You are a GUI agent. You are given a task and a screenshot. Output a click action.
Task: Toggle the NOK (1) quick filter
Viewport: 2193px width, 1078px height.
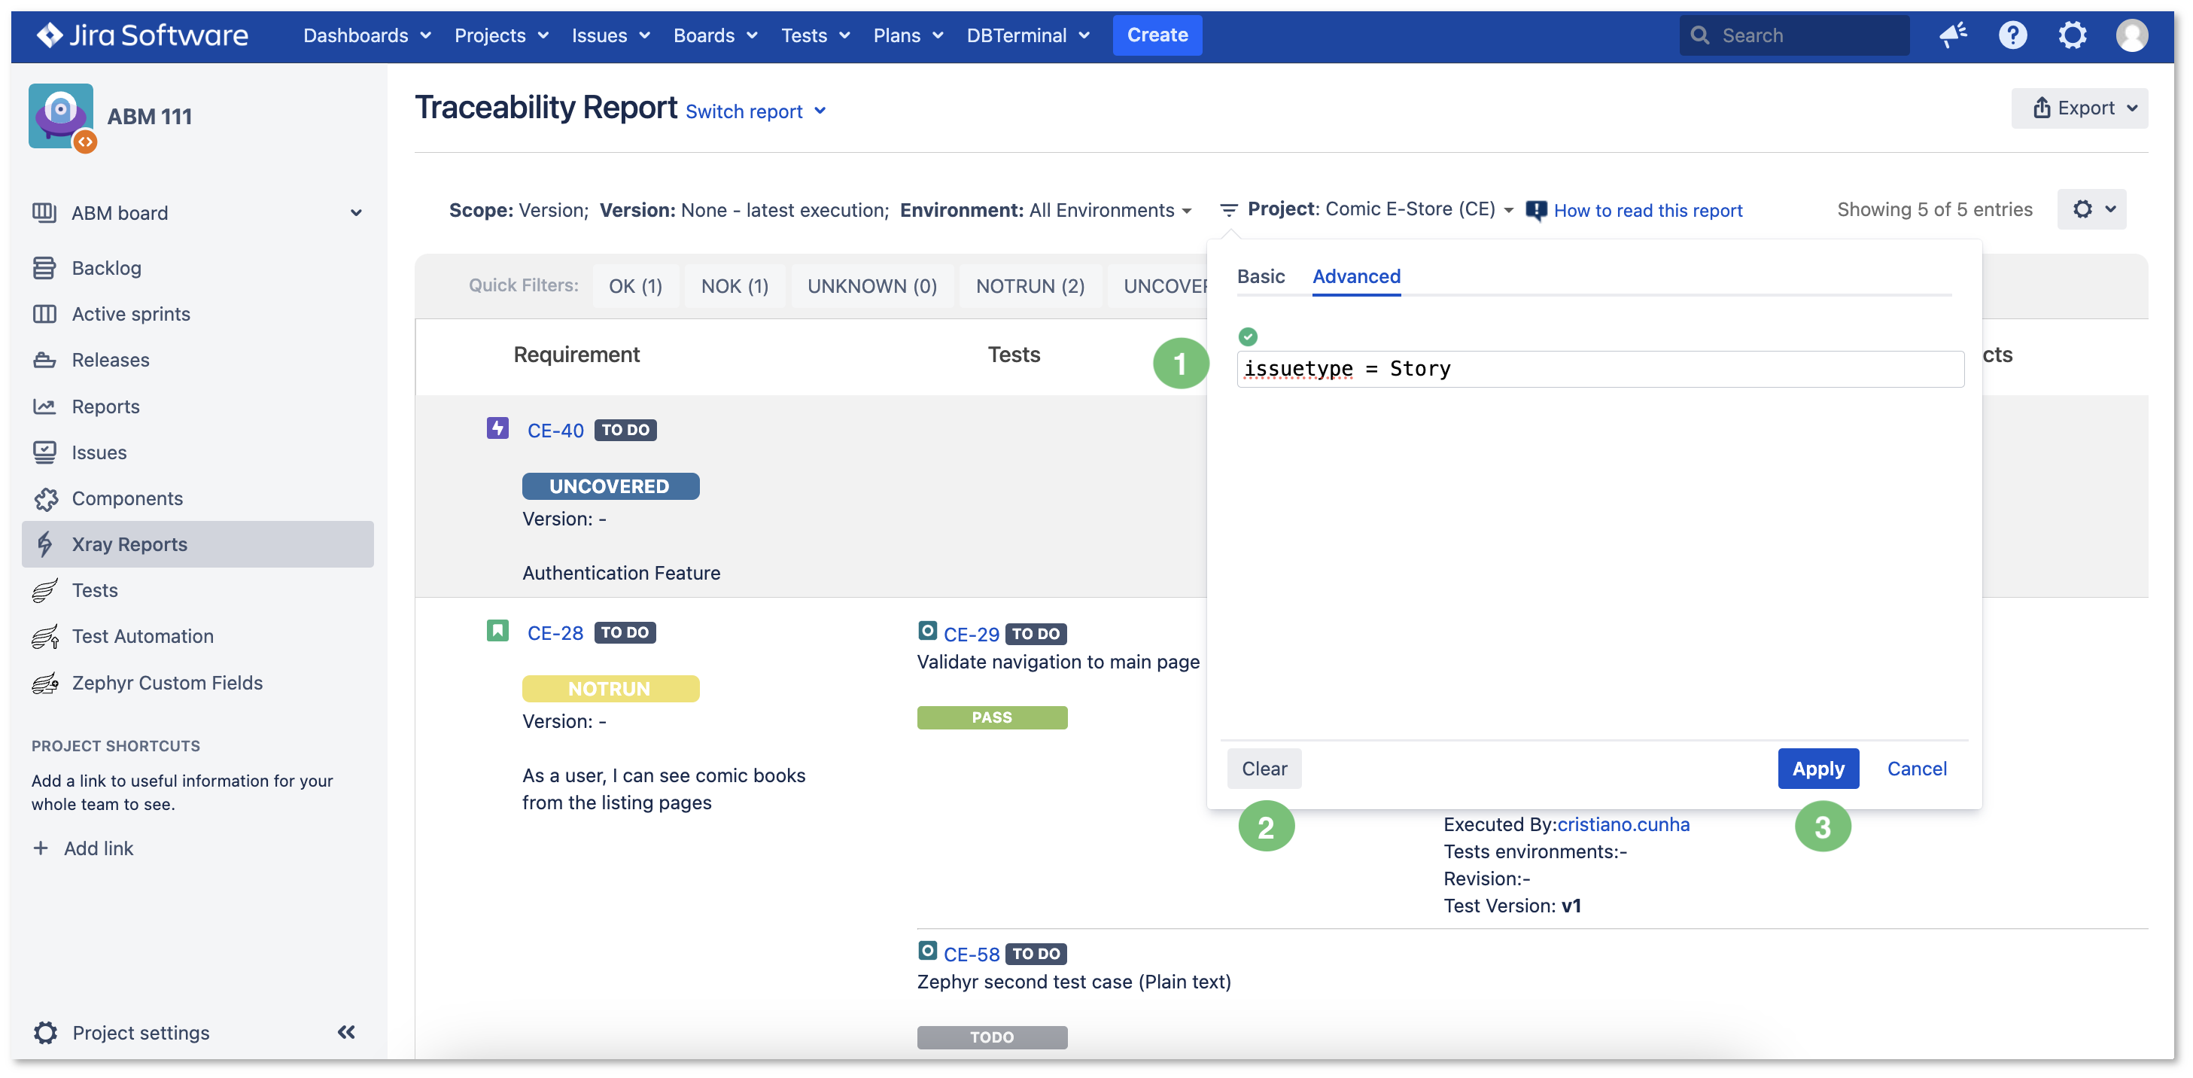734,286
